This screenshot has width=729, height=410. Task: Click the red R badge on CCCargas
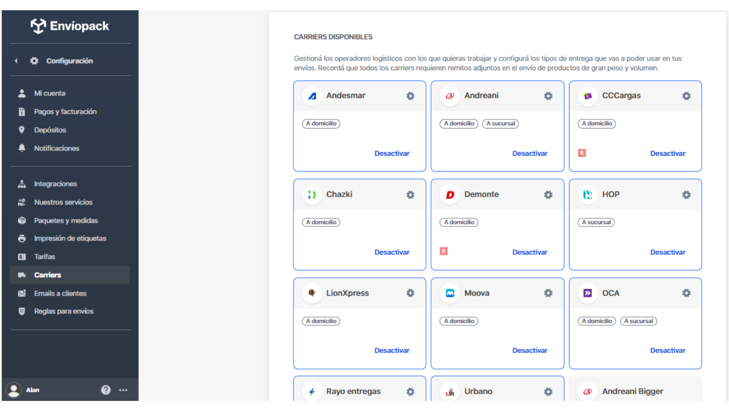582,153
